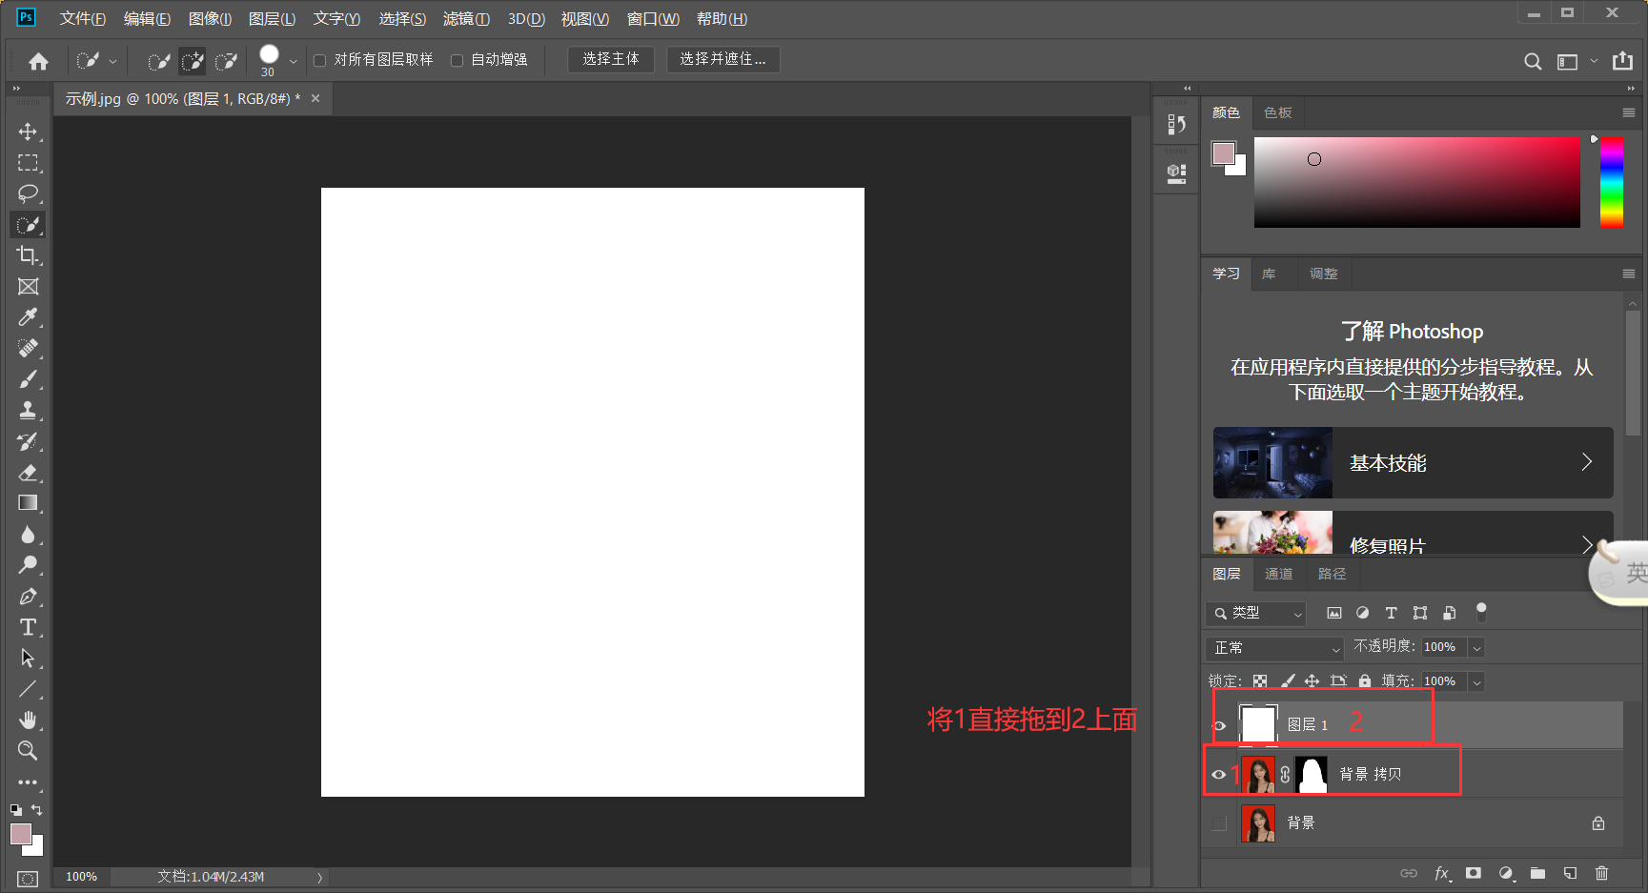Image resolution: width=1648 pixels, height=893 pixels.
Task: Open the 正常 blend mode dropdown
Action: tap(1274, 648)
